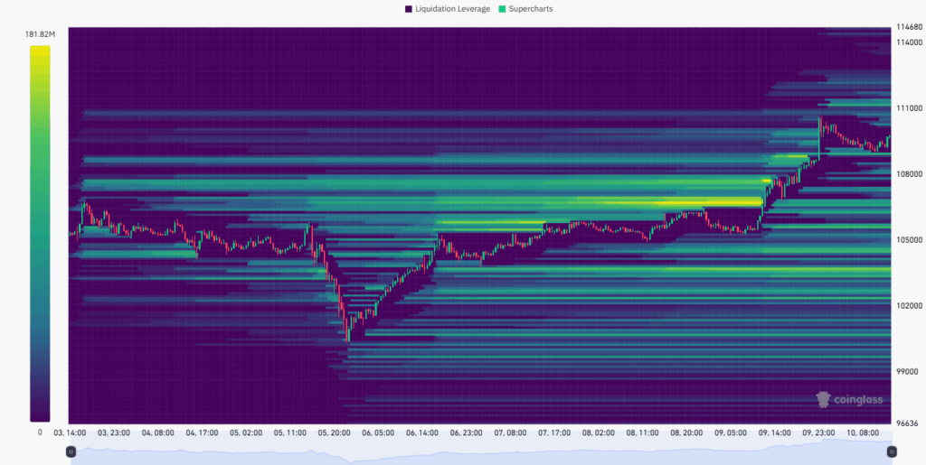This screenshot has height=465, width=926.
Task: Click the 08, 20:00 time label
Action: pyautogui.click(x=687, y=432)
